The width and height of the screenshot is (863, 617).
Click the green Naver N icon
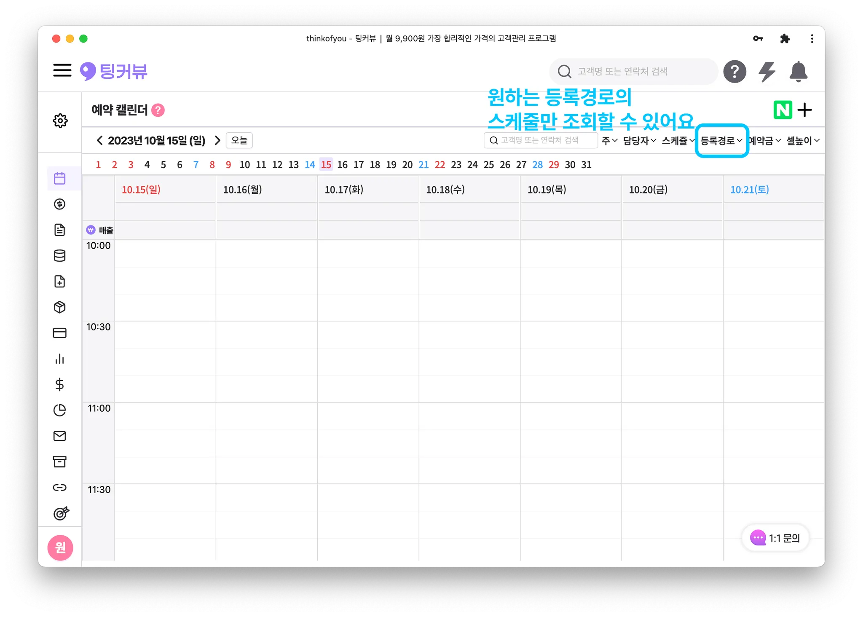[783, 110]
